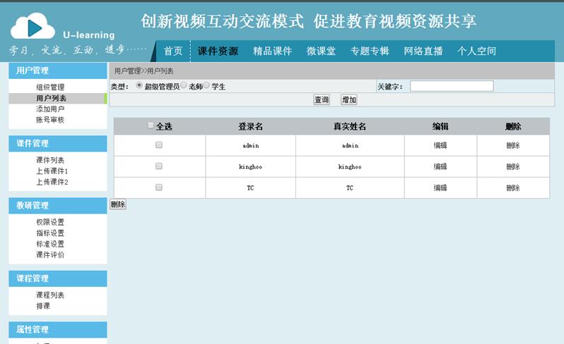Click the 教研管理 section header

58,206
